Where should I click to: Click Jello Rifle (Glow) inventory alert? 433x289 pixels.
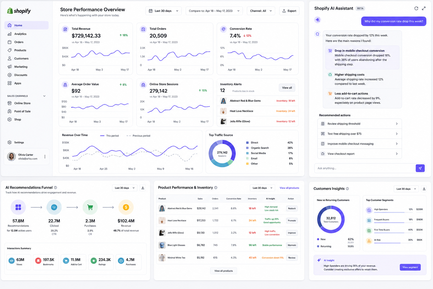257,121
